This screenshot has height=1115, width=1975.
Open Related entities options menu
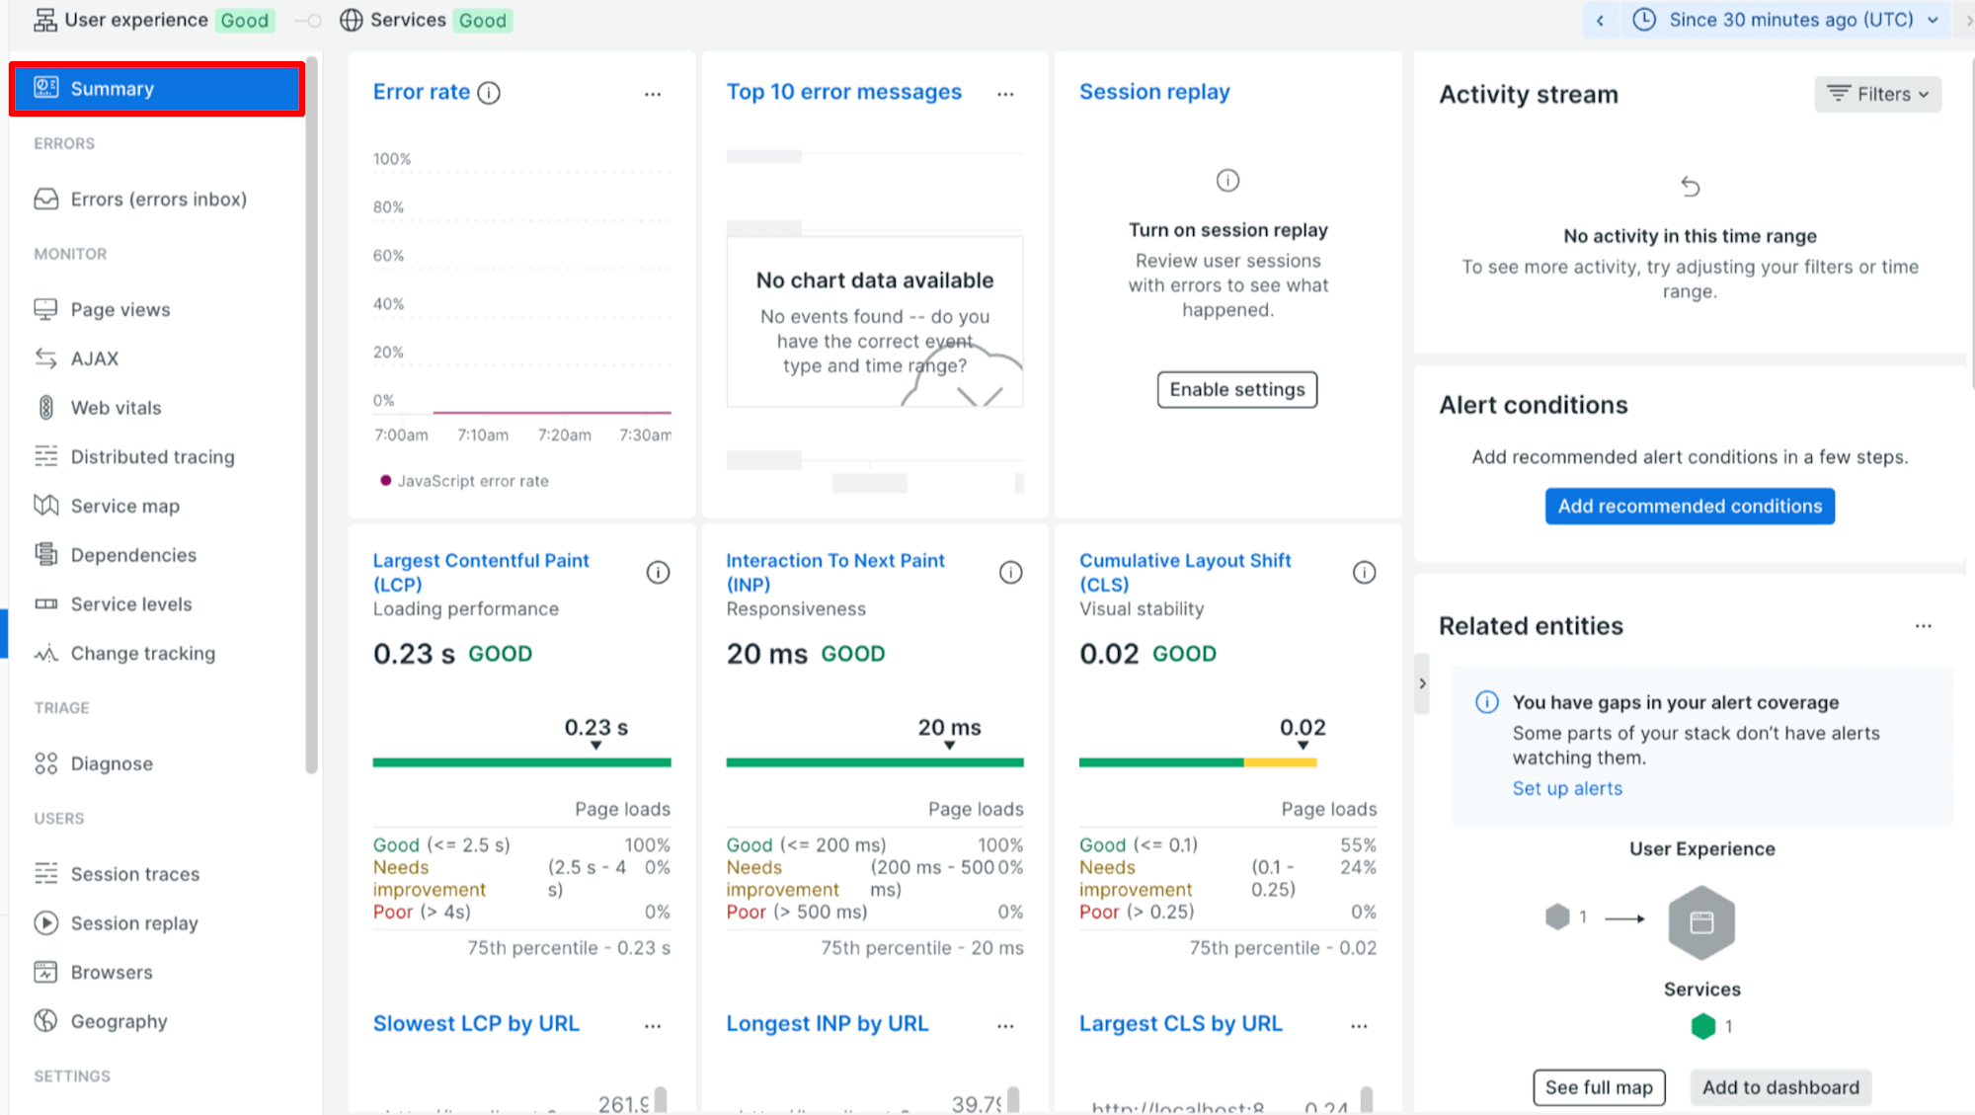(1924, 626)
